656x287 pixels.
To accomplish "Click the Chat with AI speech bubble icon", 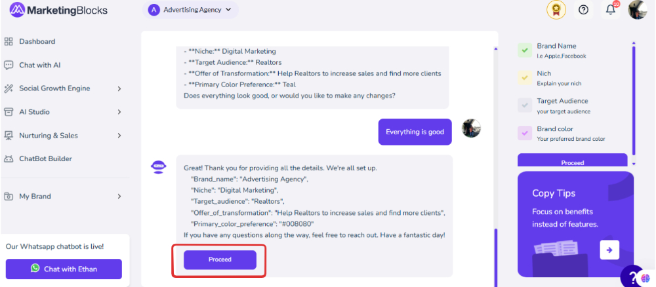I will click(x=9, y=65).
